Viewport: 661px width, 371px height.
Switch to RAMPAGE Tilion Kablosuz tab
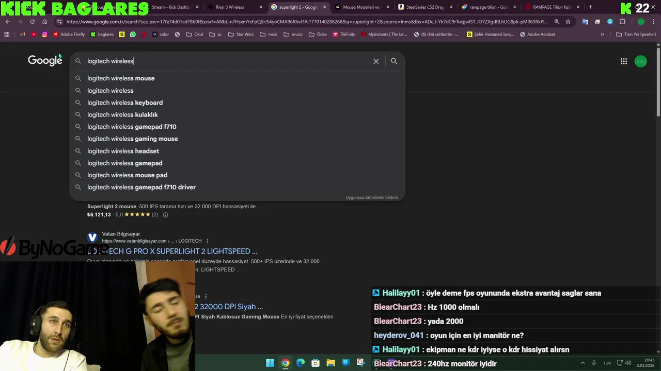click(552, 7)
